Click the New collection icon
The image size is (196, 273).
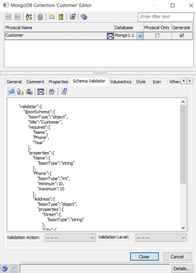point(52,17)
